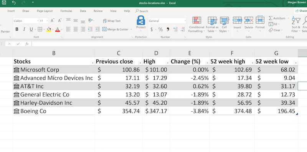This screenshot has height=152, width=307.
Task: Click the Delete cells icon
Action: click(249, 20)
